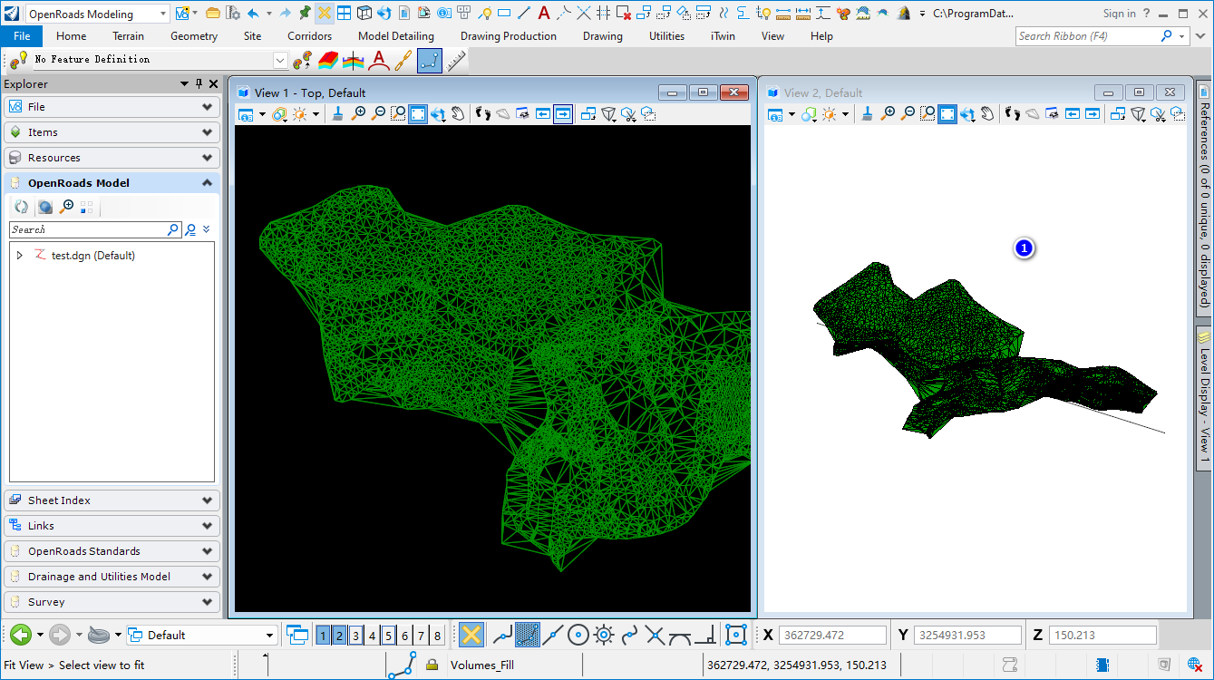This screenshot has height=680, width=1214.
Task: Click Window Area zoom icon in View 1
Action: click(x=398, y=114)
